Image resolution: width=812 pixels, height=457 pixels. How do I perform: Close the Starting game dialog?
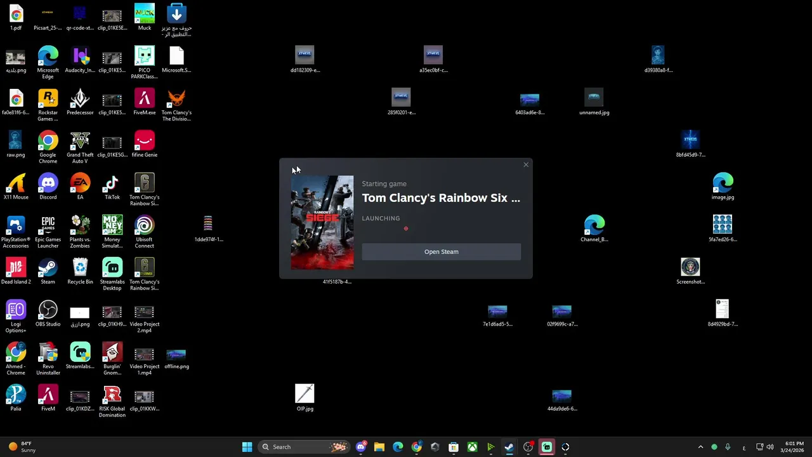coord(526,165)
